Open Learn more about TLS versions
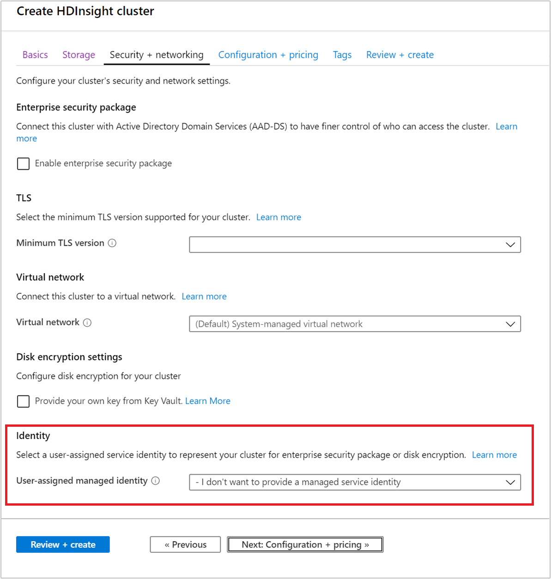This screenshot has height=579, width=551. [x=279, y=217]
